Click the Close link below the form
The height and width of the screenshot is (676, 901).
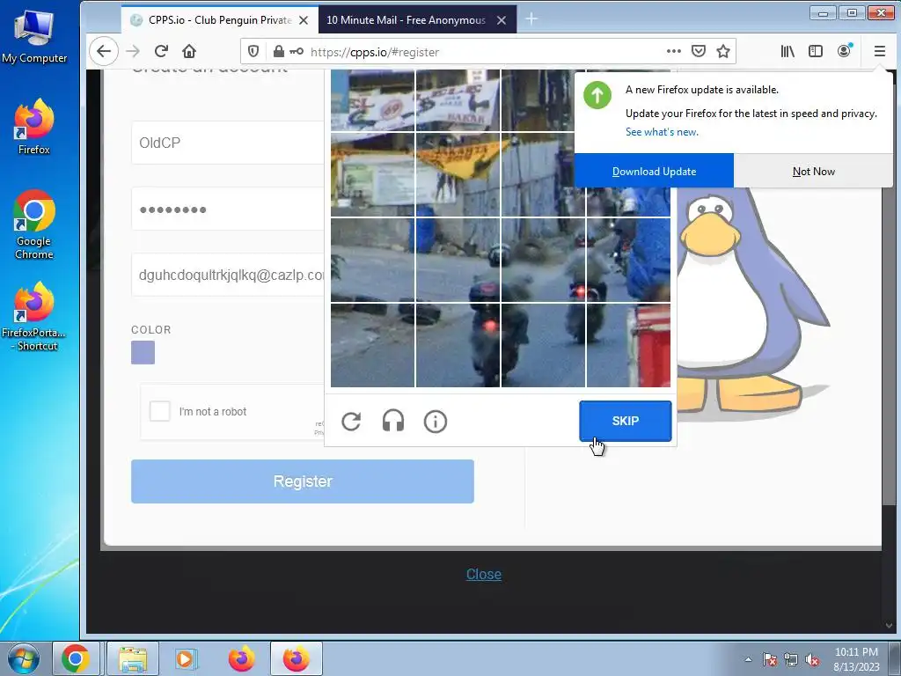(484, 574)
